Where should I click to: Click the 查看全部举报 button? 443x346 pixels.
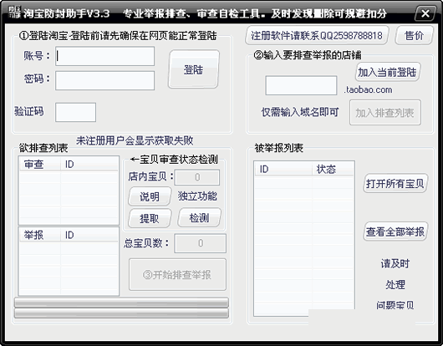point(395,232)
